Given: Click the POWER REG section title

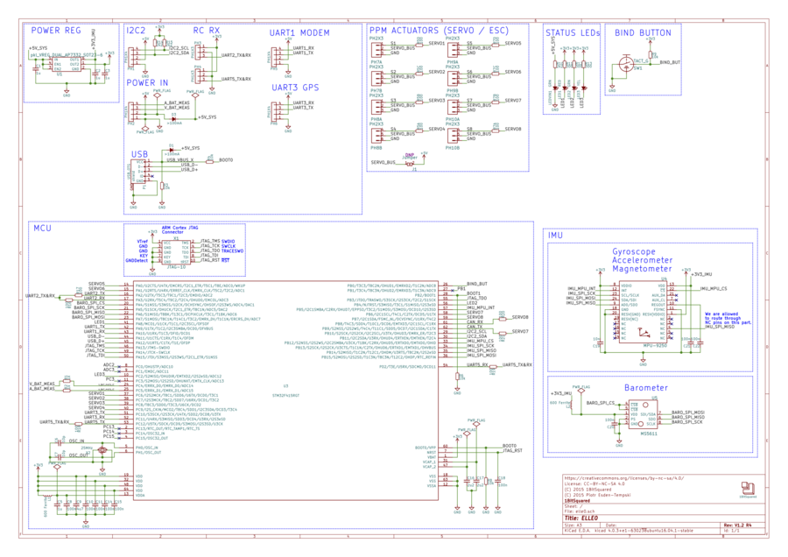Looking at the screenshot, I should click(56, 31).
